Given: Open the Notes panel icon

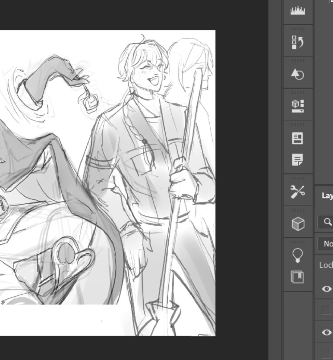Looking at the screenshot, I should (x=298, y=160).
